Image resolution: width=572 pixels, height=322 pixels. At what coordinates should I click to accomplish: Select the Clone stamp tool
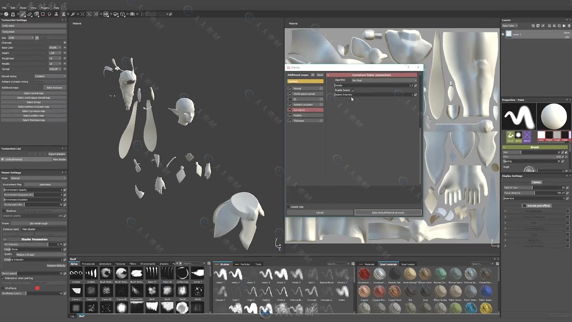pos(56,14)
